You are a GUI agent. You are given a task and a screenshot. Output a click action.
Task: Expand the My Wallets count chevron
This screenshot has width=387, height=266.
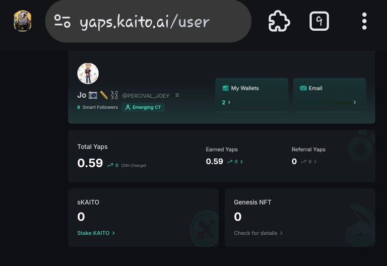[x=229, y=102]
